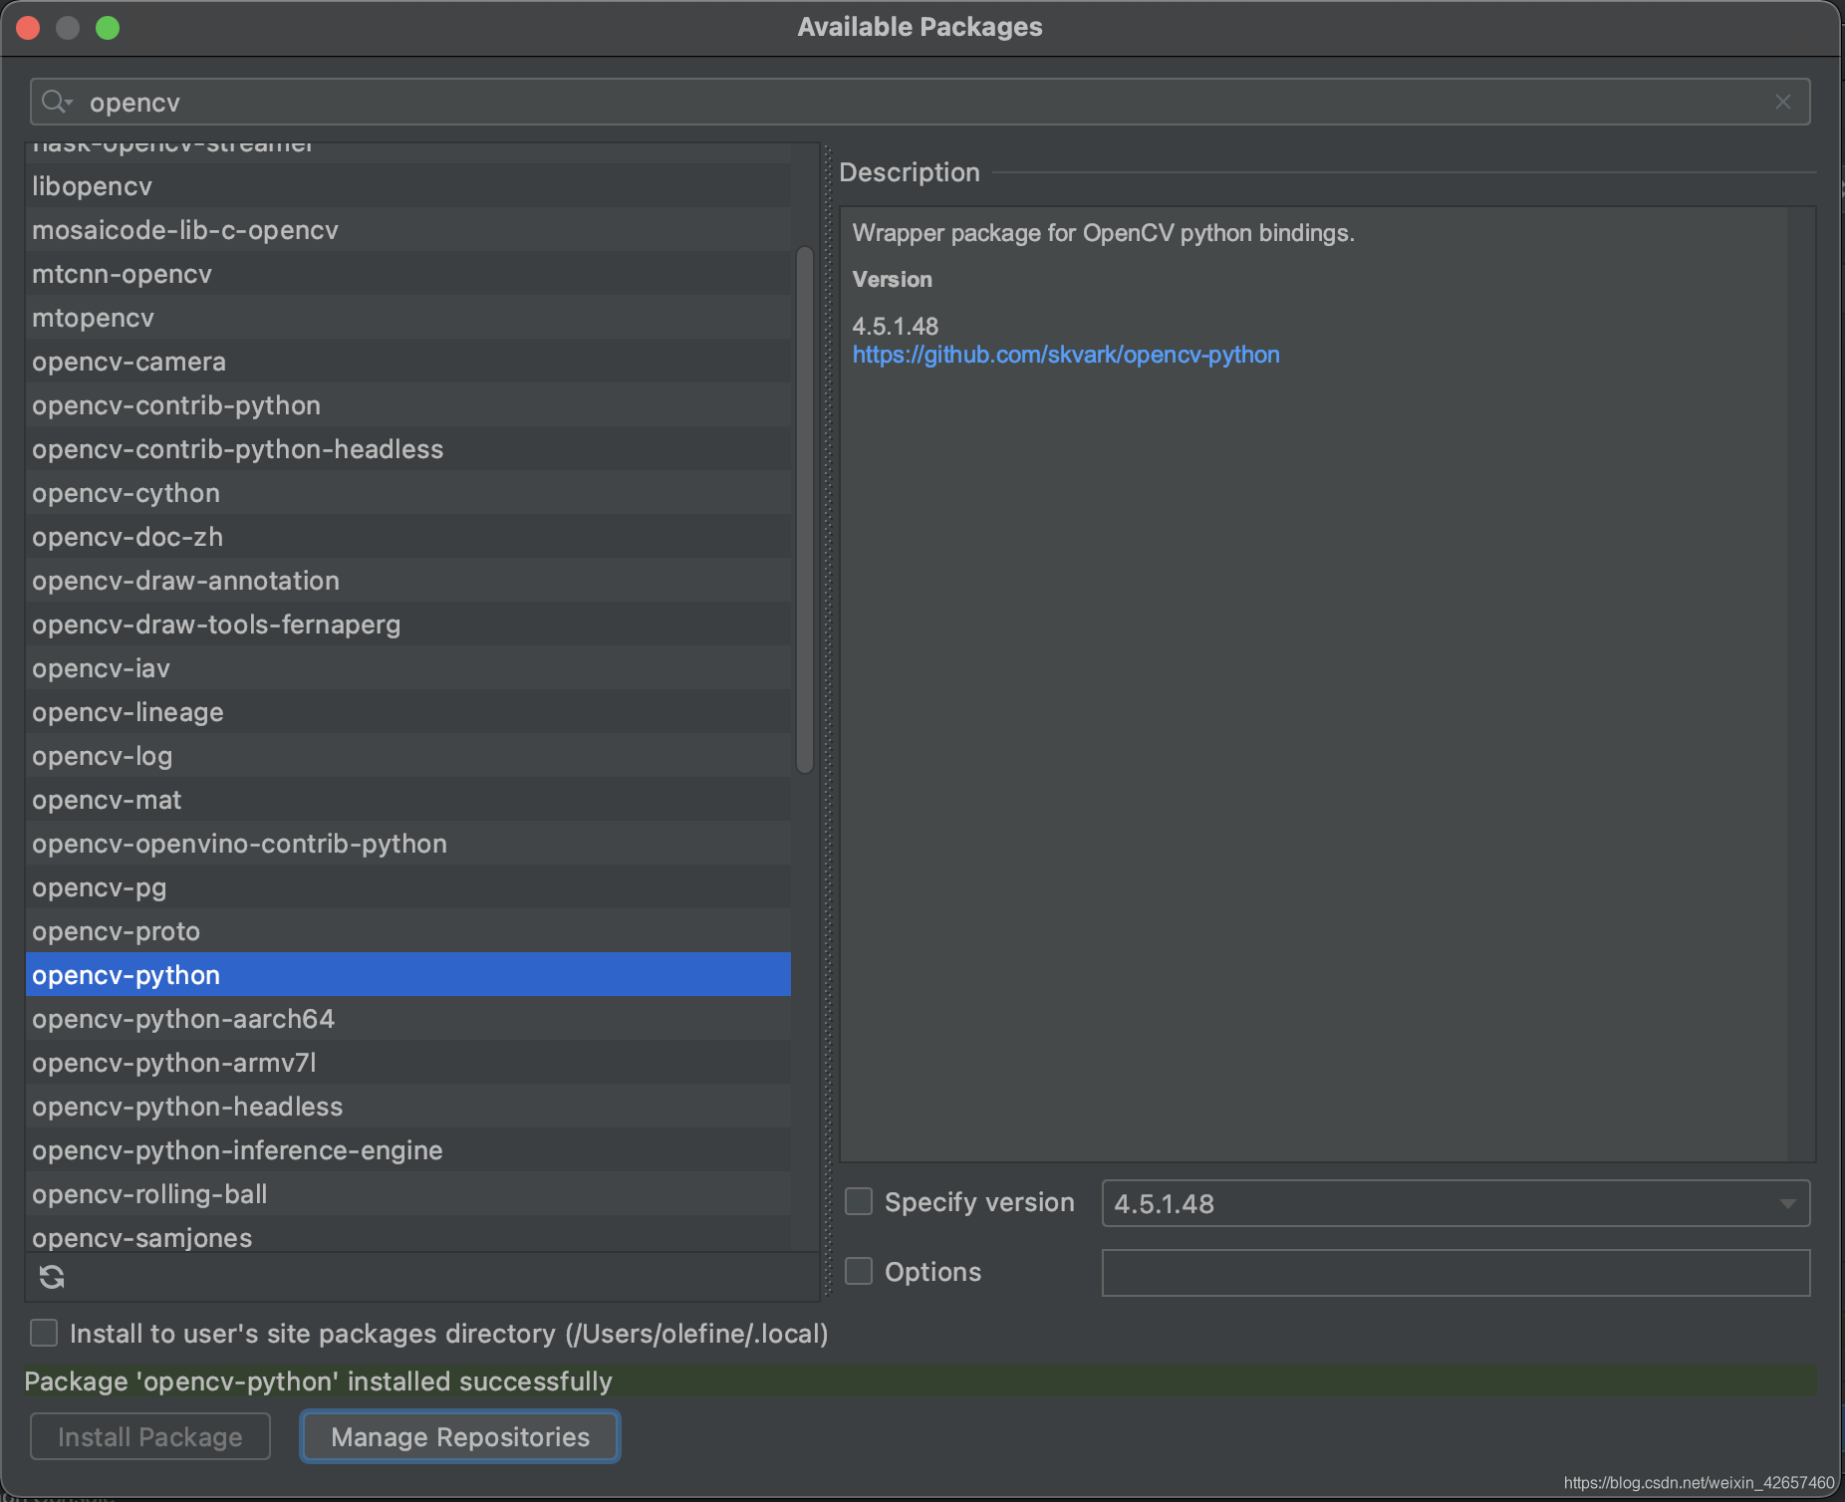Click the Options text input field
Viewport: 1845px width, 1502px height.
click(1455, 1273)
